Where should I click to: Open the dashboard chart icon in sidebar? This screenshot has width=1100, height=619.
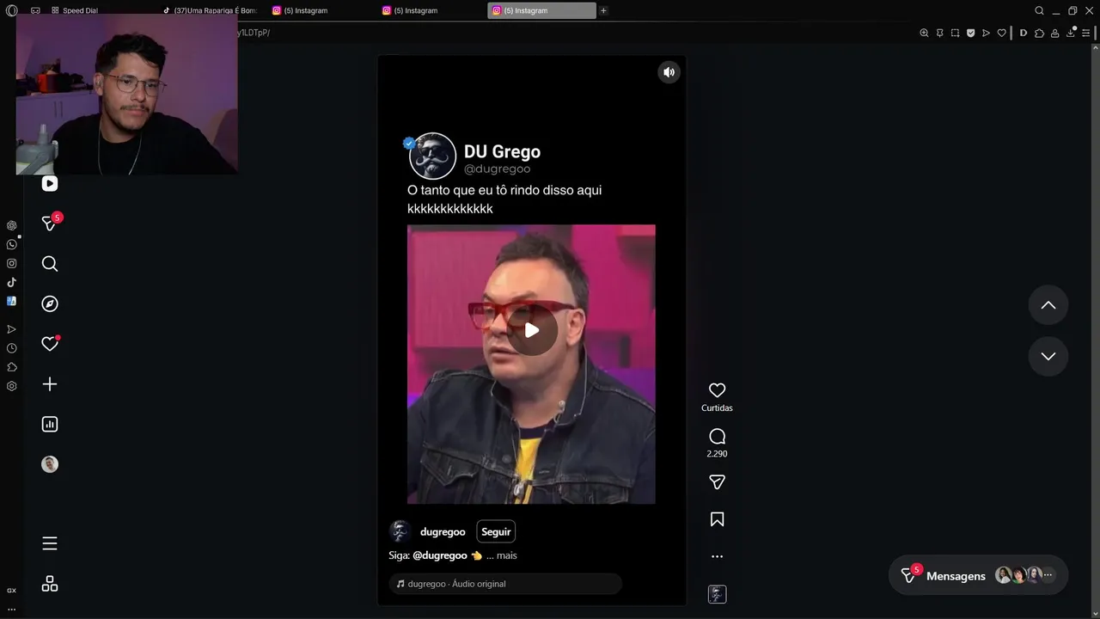pyautogui.click(x=50, y=424)
